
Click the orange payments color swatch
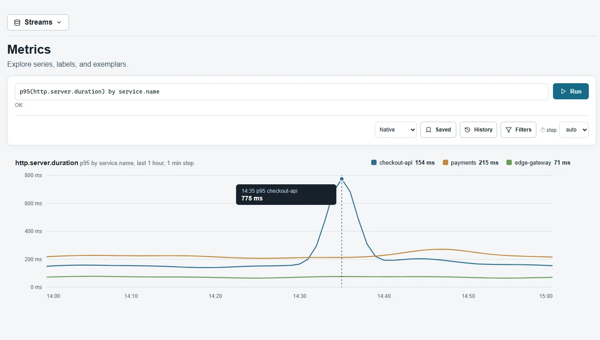[x=446, y=163]
